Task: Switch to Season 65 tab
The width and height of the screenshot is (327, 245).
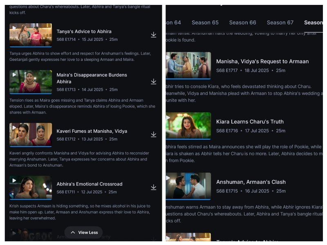Action: pos(205,22)
